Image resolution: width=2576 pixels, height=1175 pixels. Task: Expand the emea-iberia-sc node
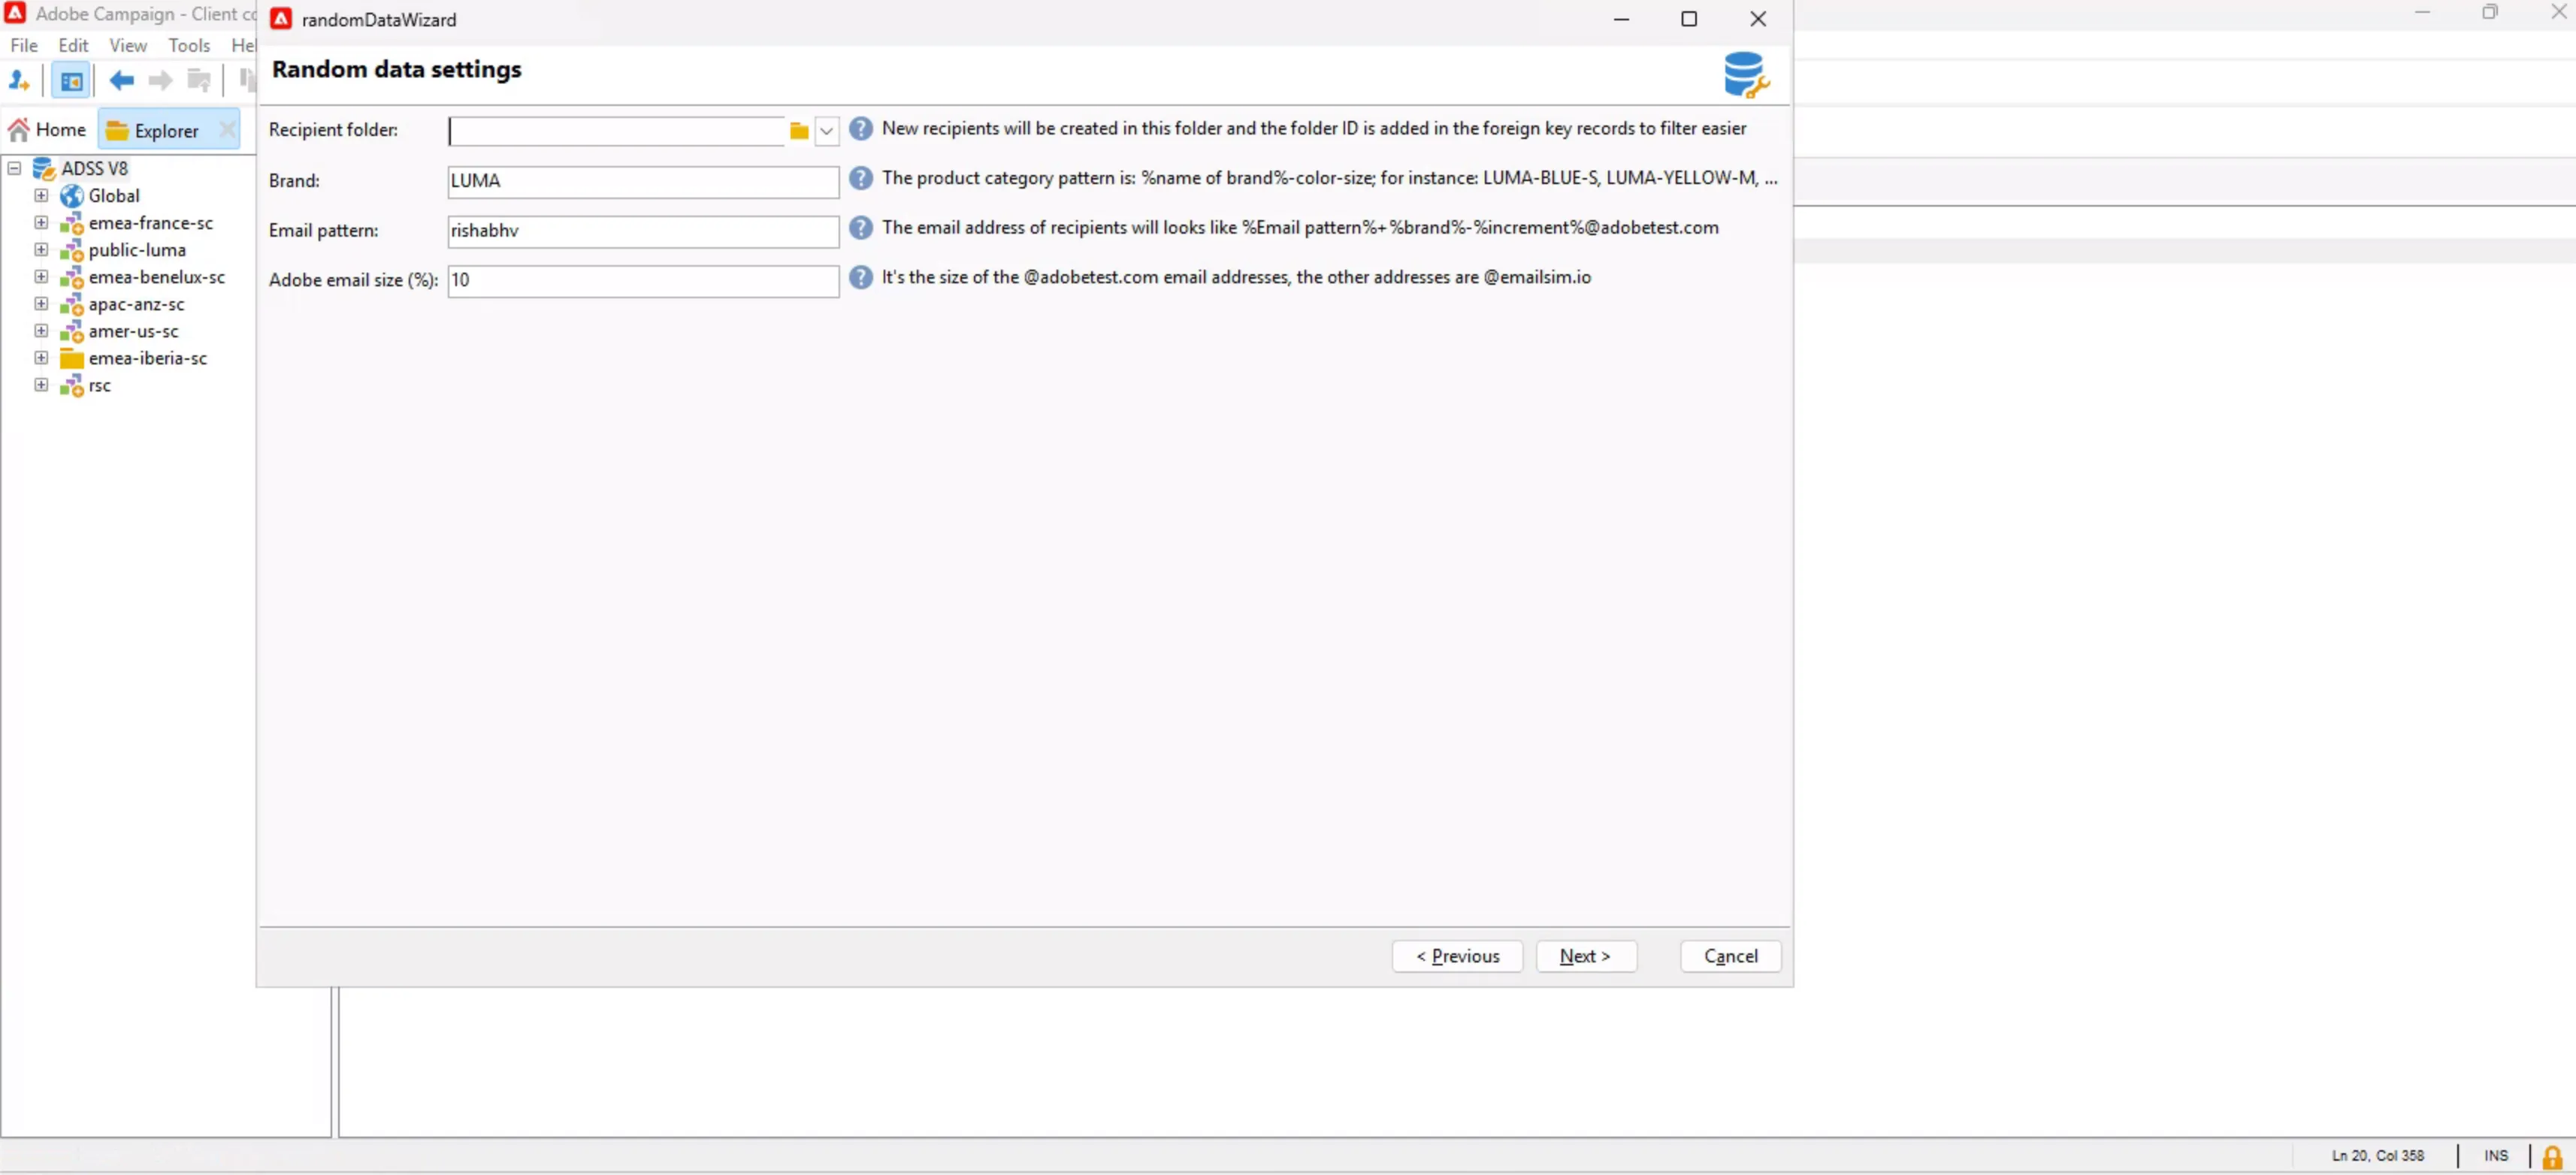click(41, 357)
